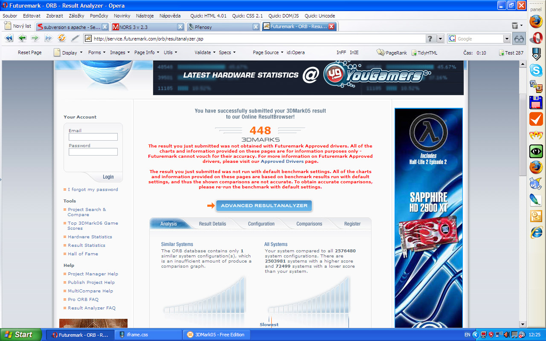The height and width of the screenshot is (341, 546).
Task: Click the yellow winged mask panel icon
Action: [x=536, y=135]
